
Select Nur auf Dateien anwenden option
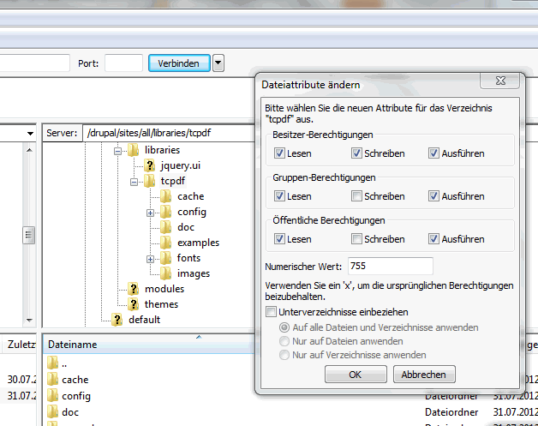click(285, 341)
